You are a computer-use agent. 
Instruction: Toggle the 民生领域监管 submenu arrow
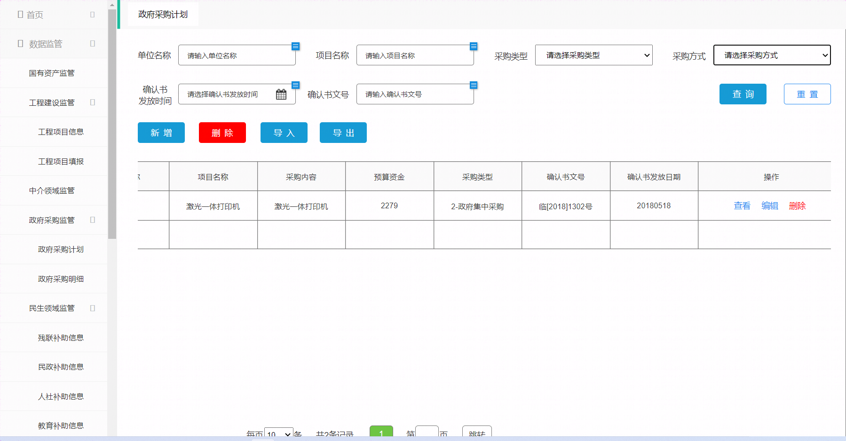pyautogui.click(x=92, y=308)
